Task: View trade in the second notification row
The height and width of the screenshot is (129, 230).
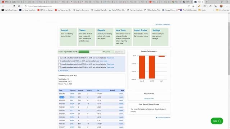Action: pos(103,61)
